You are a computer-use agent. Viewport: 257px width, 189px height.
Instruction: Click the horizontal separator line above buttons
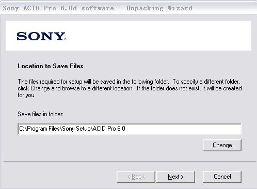[130, 162]
